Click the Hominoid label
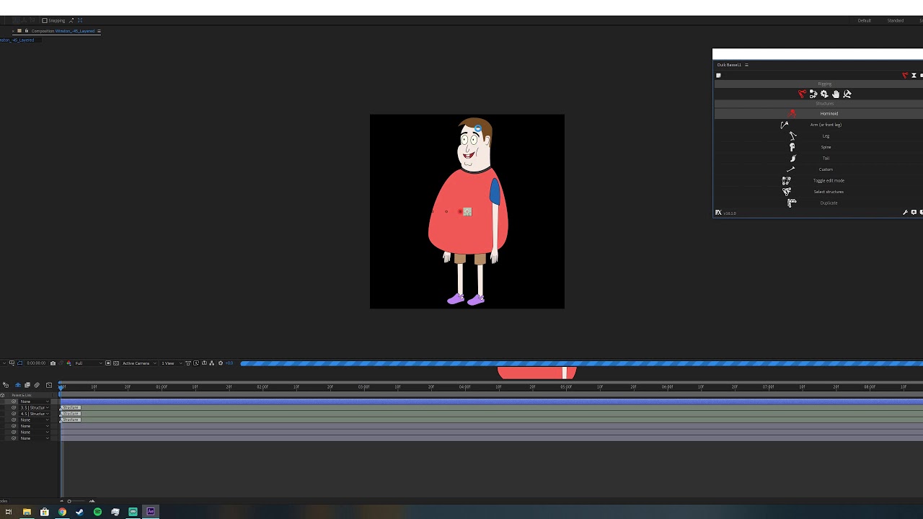This screenshot has height=519, width=923. tap(829, 113)
